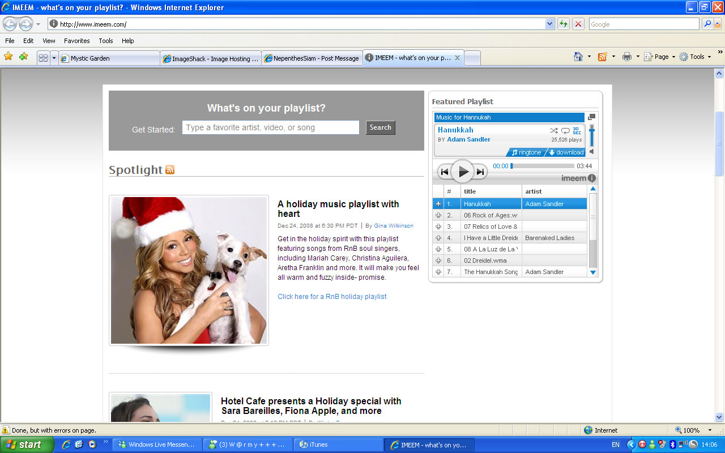Refresh the page with the green arrows

[564, 24]
